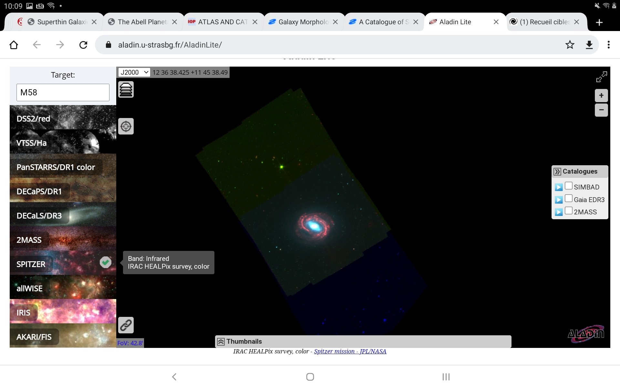Go forward in browser history
This screenshot has width=620, height=388.
pos(60,45)
